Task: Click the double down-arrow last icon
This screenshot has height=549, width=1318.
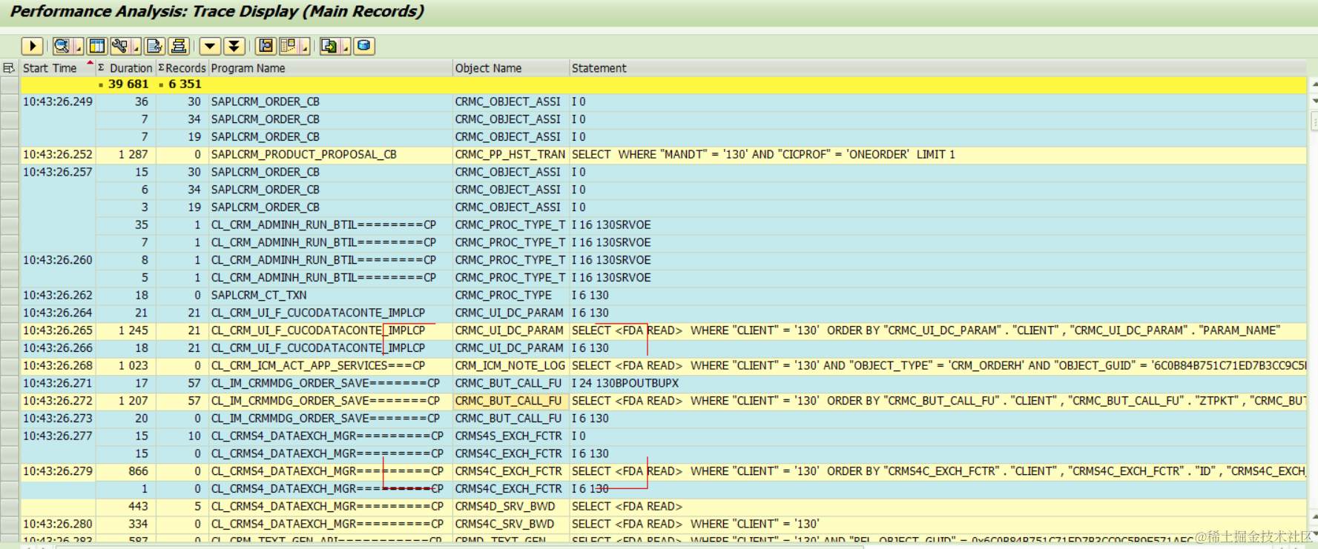Action: click(234, 46)
